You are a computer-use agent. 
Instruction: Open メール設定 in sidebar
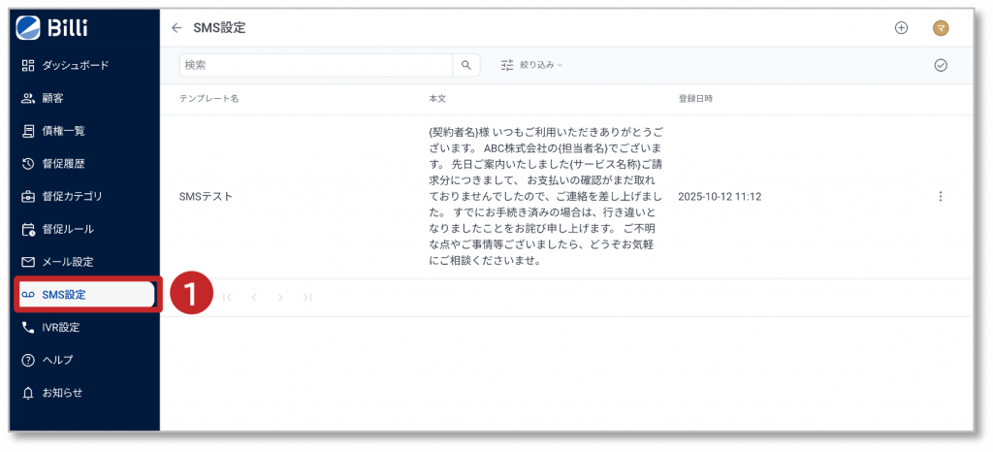click(x=68, y=262)
